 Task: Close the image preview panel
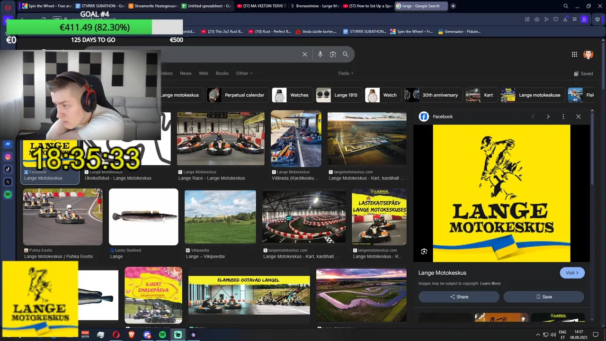[x=578, y=117]
